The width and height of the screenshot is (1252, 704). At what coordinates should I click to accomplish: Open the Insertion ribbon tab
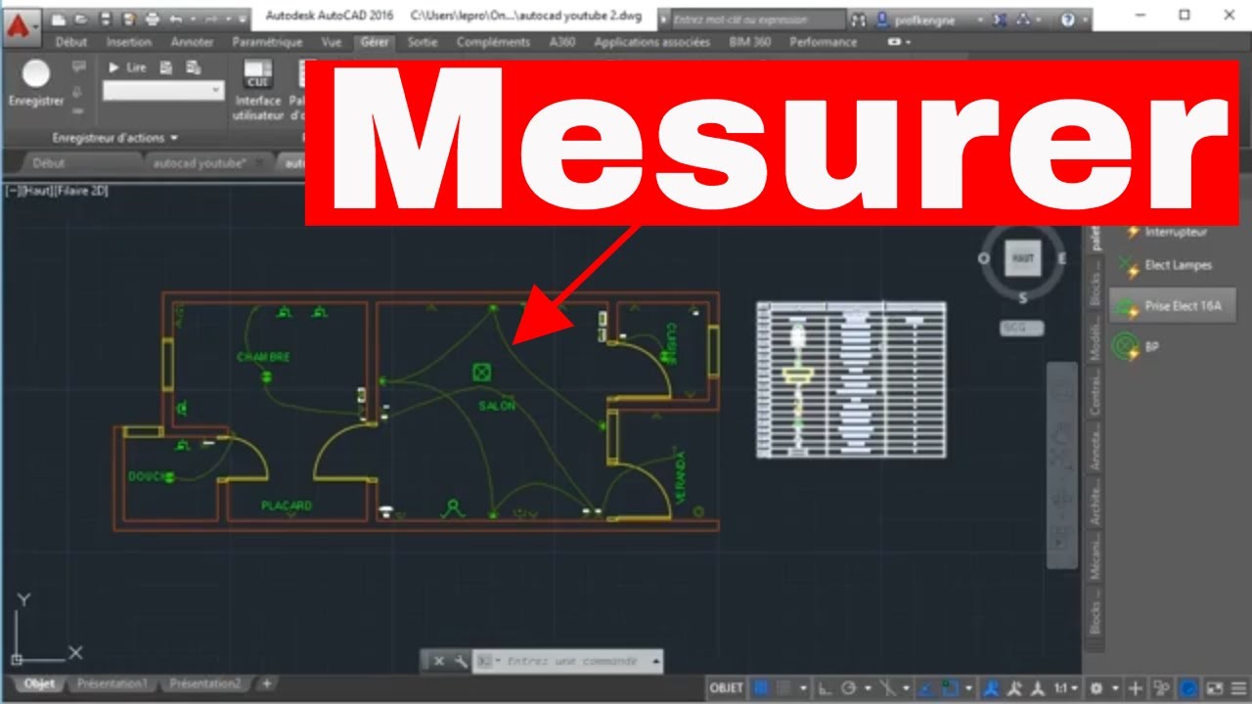pyautogui.click(x=129, y=42)
